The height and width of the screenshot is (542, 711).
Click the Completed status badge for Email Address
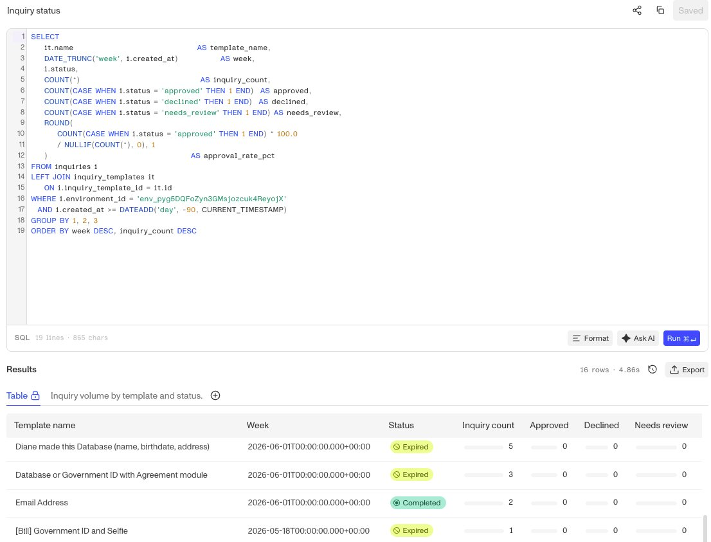[418, 503]
